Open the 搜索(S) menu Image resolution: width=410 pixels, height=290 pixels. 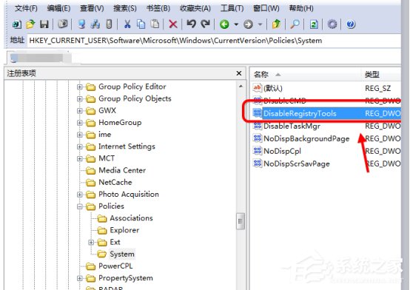125,8
